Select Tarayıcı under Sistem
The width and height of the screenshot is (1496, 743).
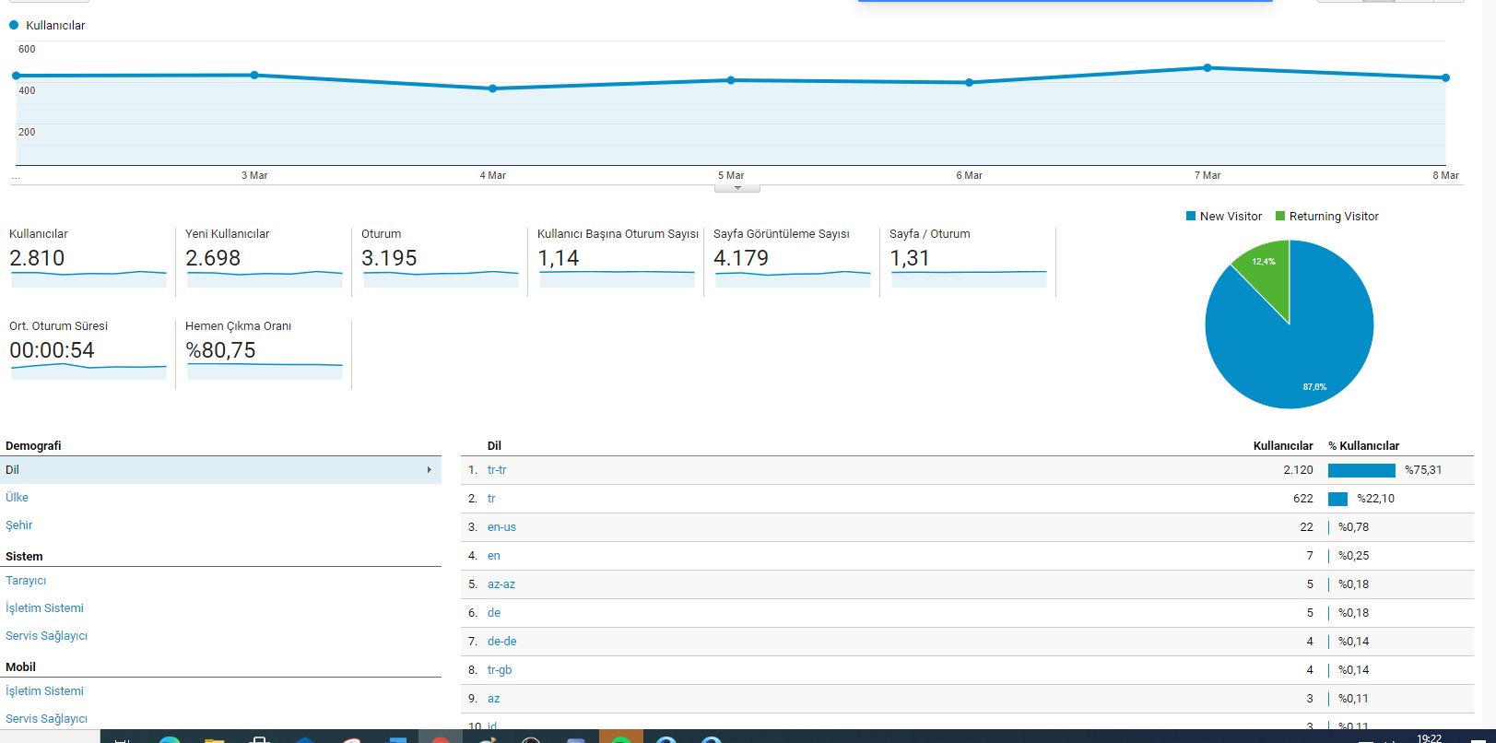click(26, 581)
